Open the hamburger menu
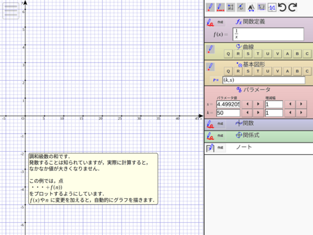This screenshot has width=313, height=235. tap(11, 10)
